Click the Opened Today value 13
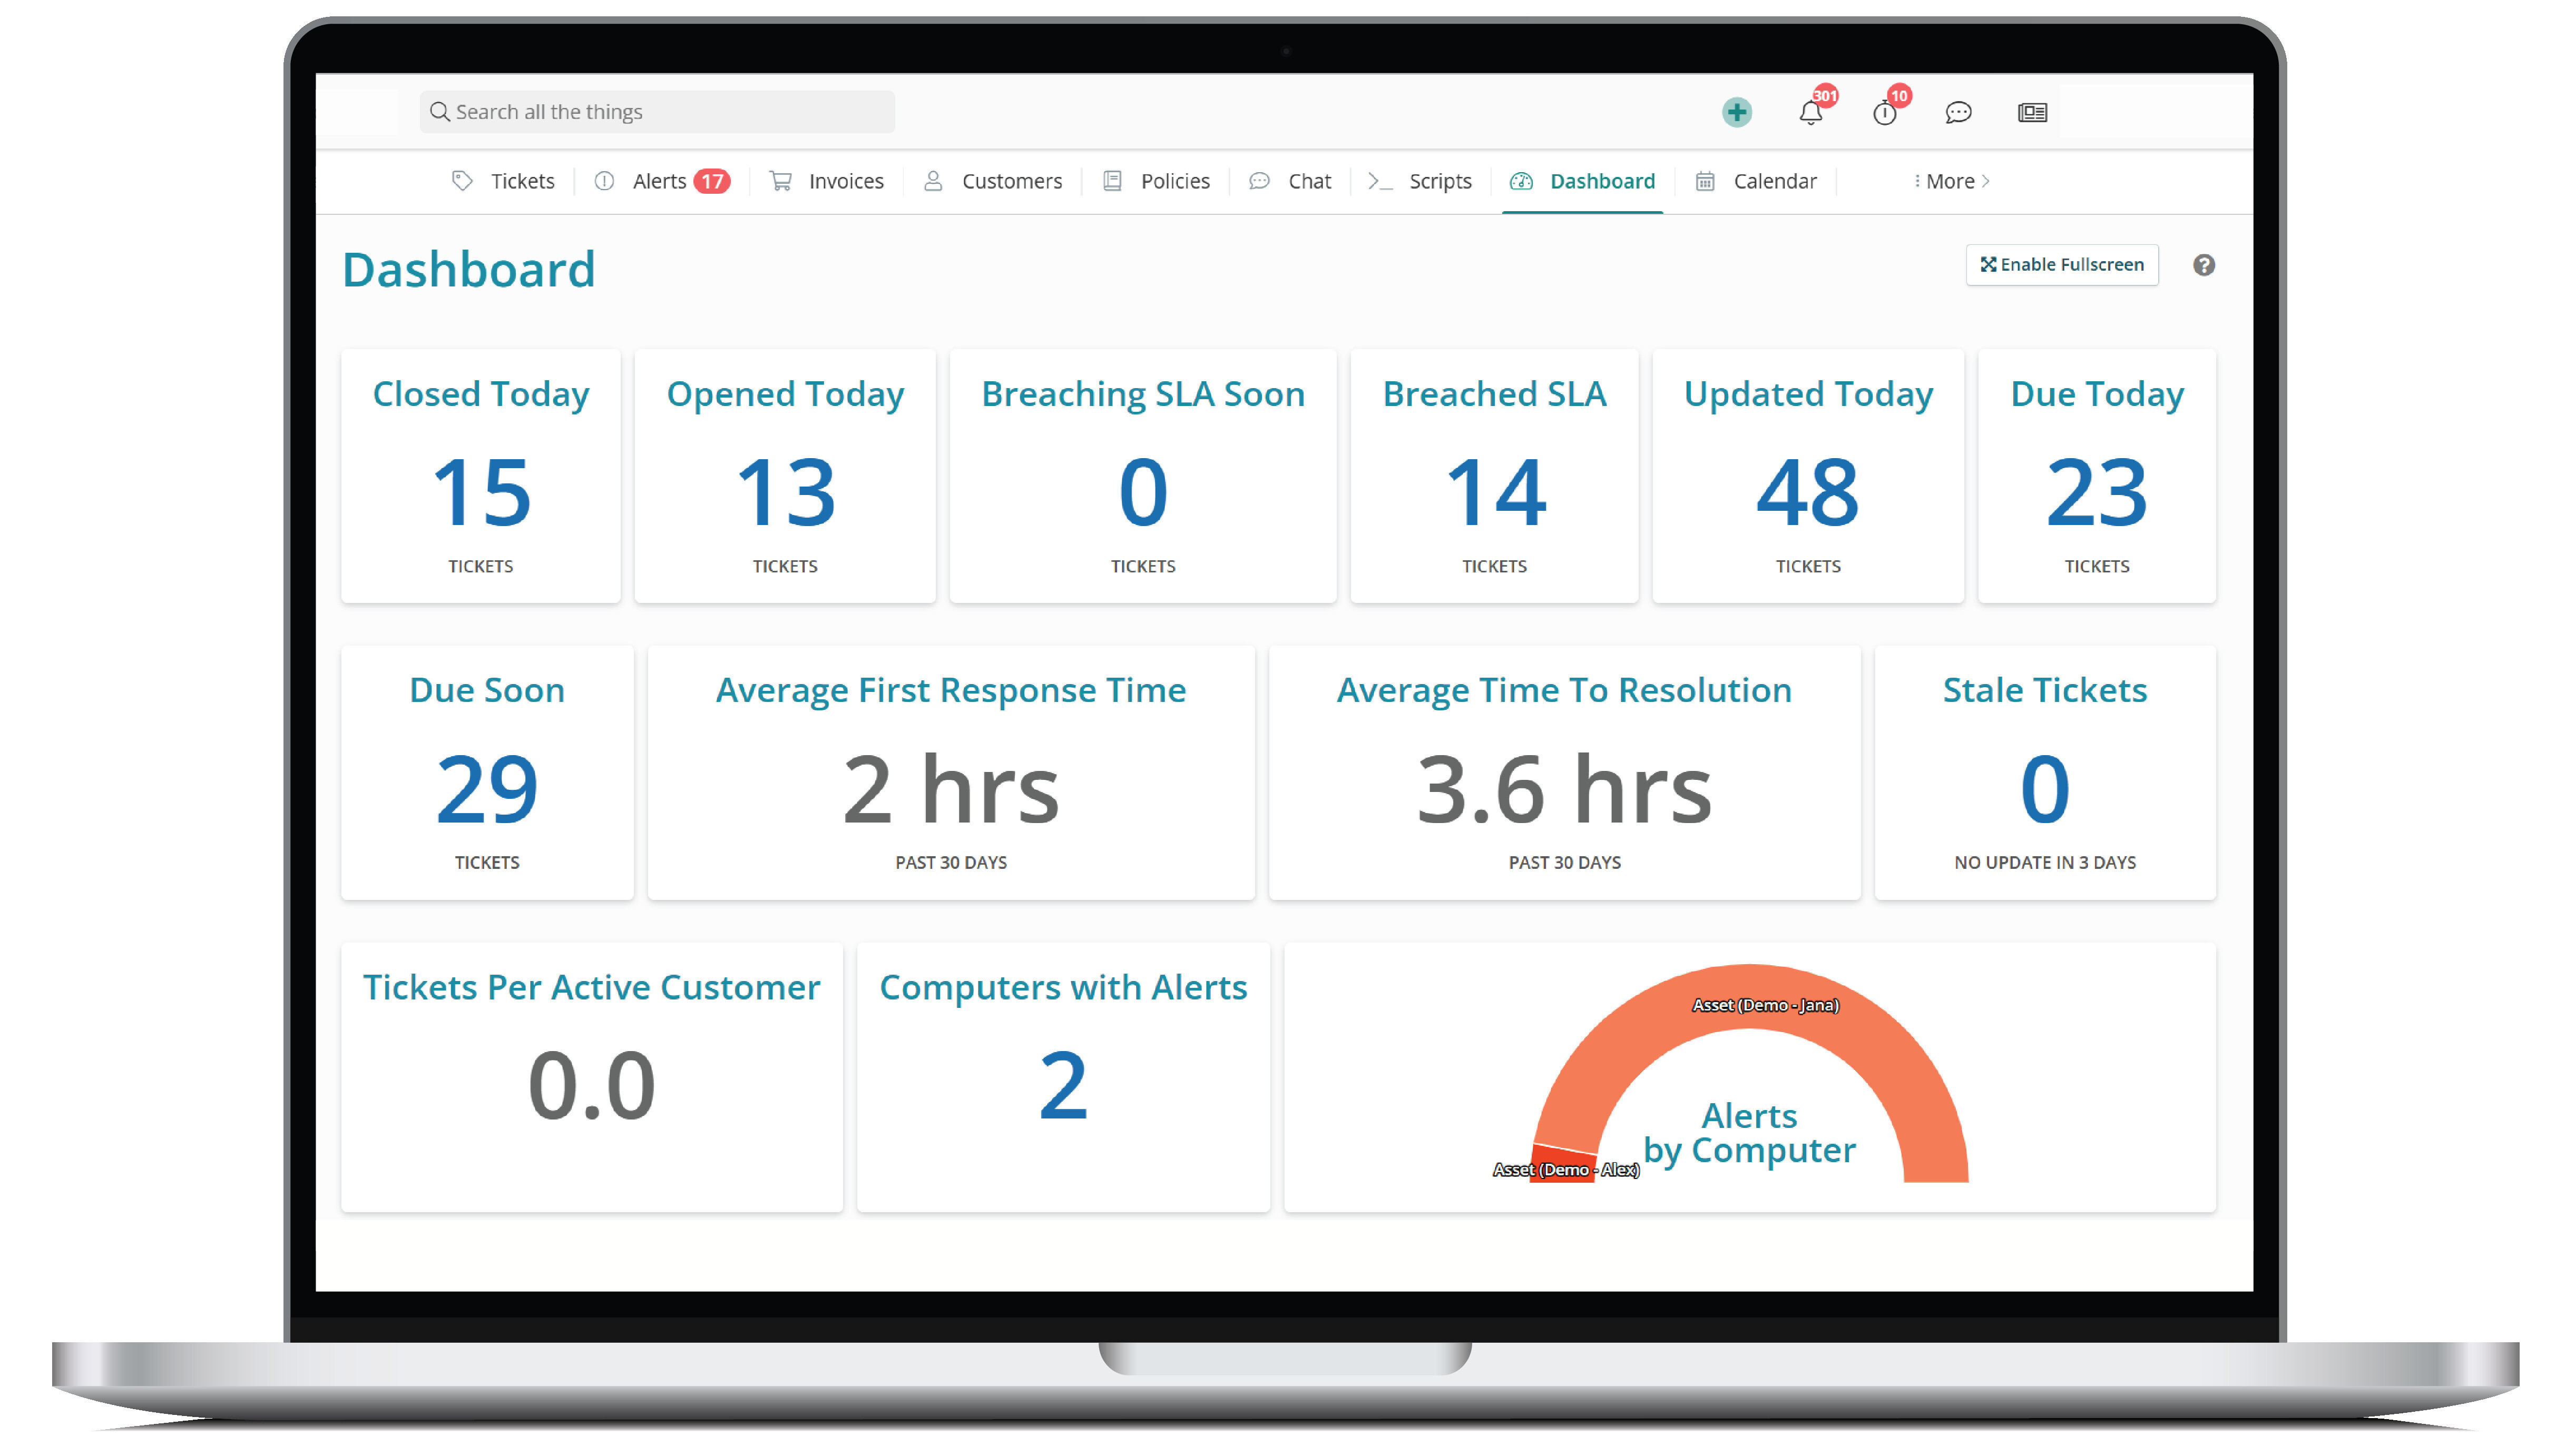 coord(785,492)
